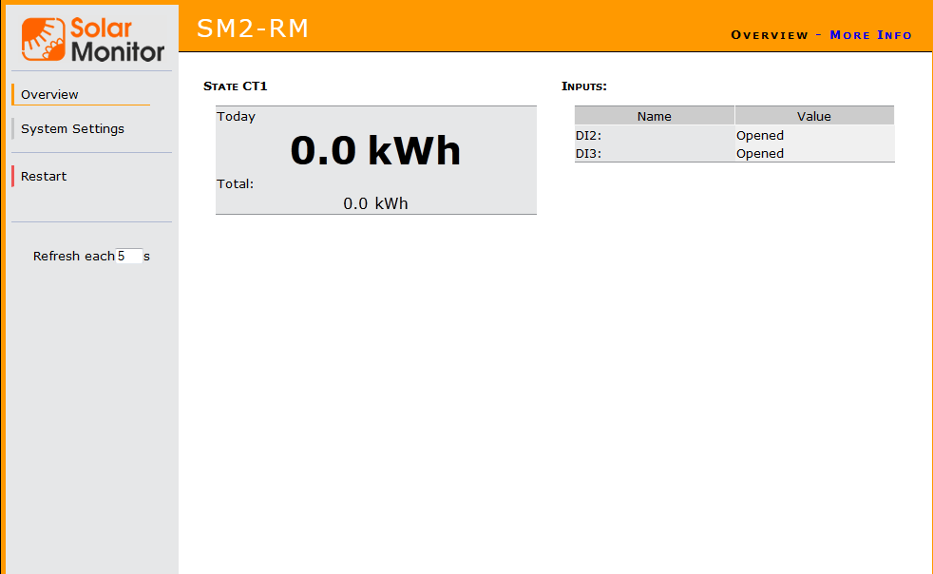Click the Inputs heading
This screenshot has width=933, height=574.
(x=584, y=86)
